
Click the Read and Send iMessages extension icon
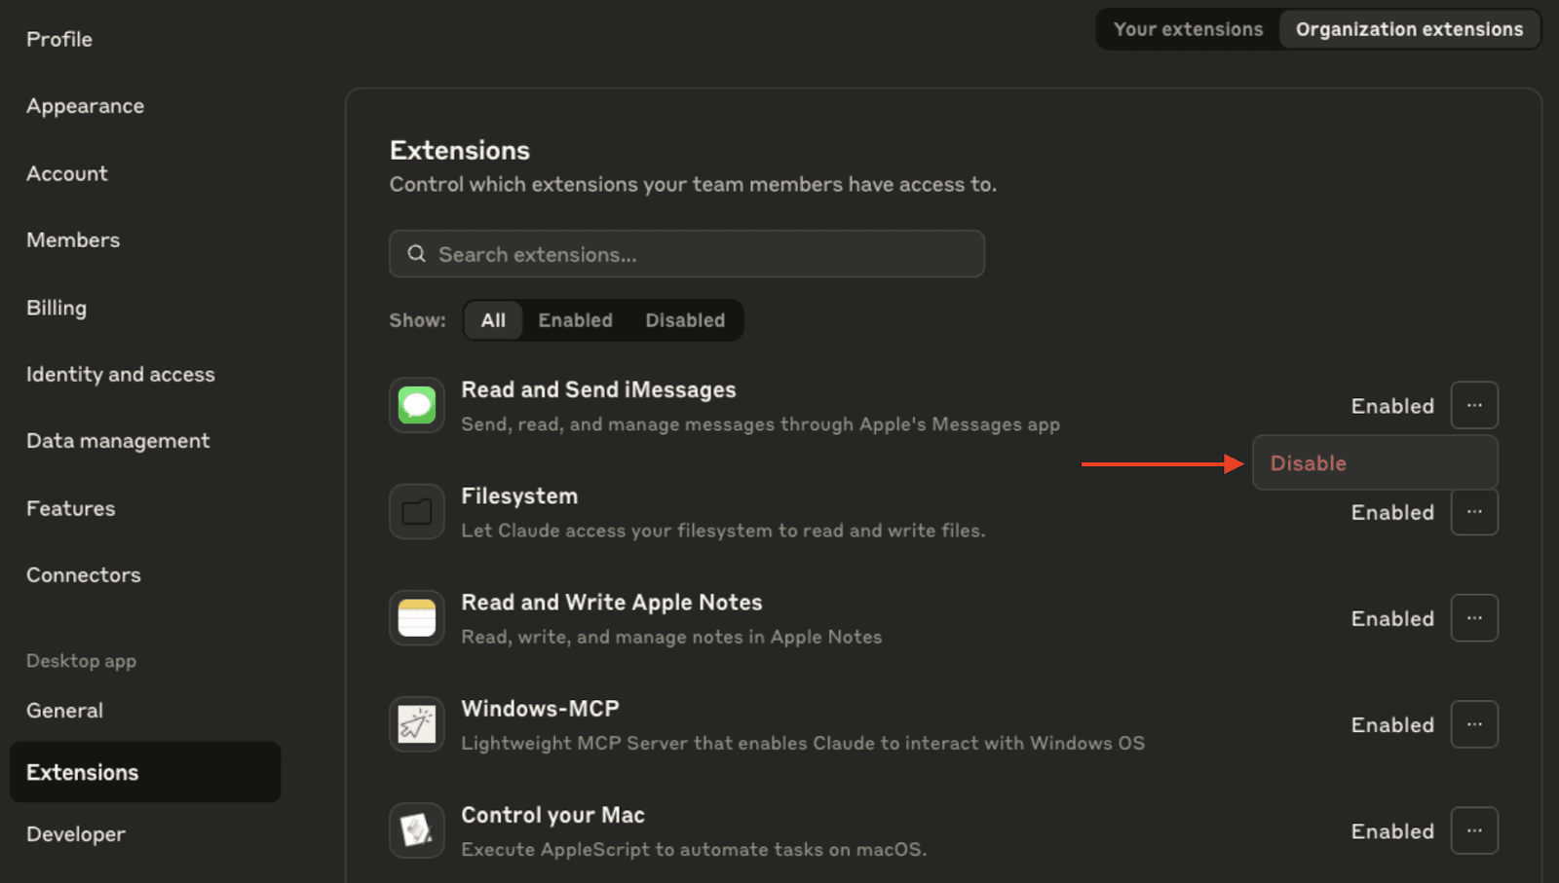(416, 405)
